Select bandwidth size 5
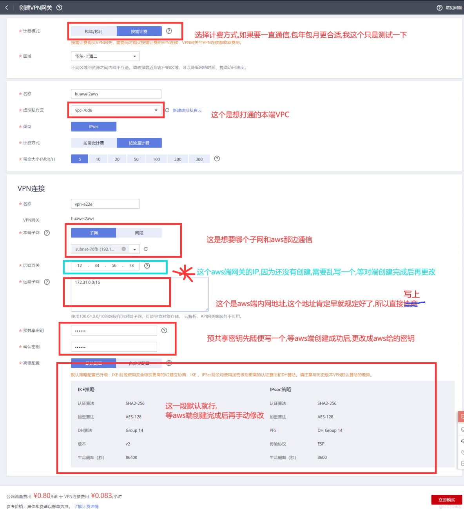The height and width of the screenshot is (511, 464). (x=80, y=159)
